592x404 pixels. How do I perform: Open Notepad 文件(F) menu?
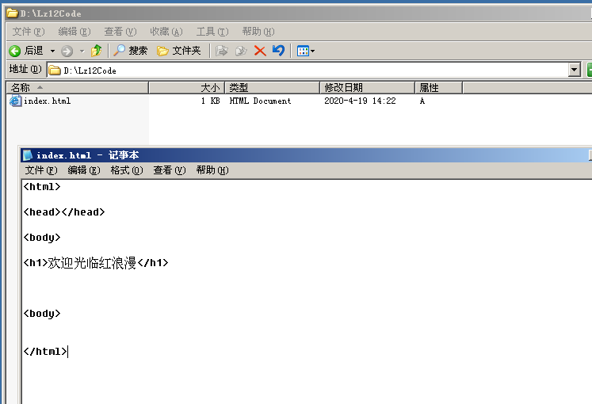(41, 170)
